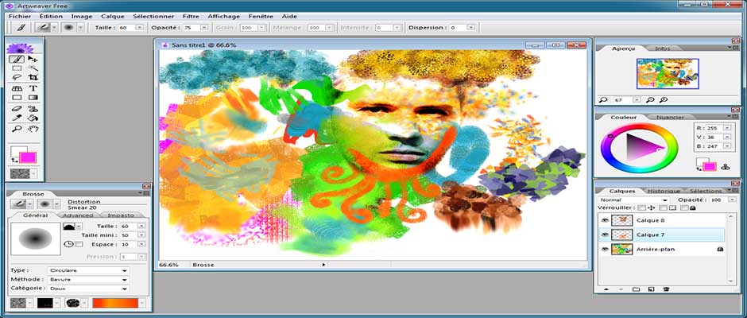Click the magenta foreground color swatch
Viewport: 747px width, 318px height.
coord(28,158)
